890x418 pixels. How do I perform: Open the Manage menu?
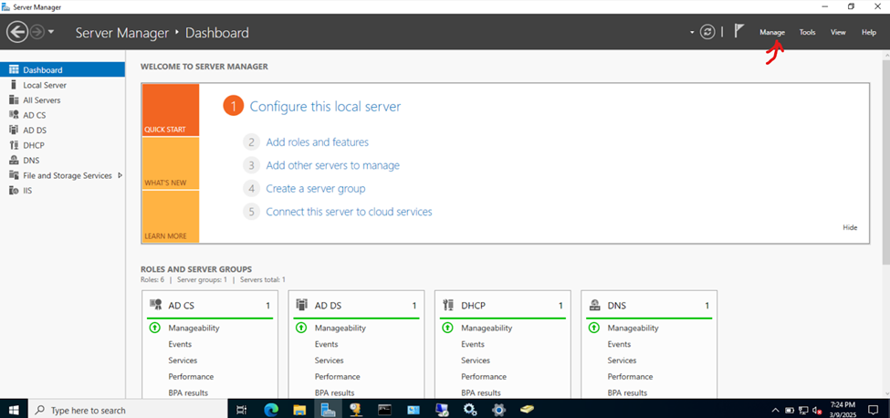(772, 32)
